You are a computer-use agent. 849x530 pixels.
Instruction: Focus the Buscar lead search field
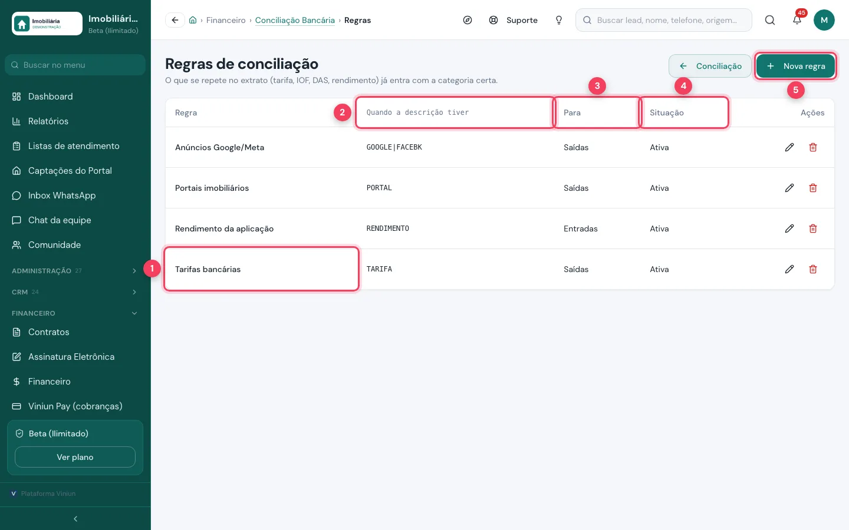coord(664,20)
